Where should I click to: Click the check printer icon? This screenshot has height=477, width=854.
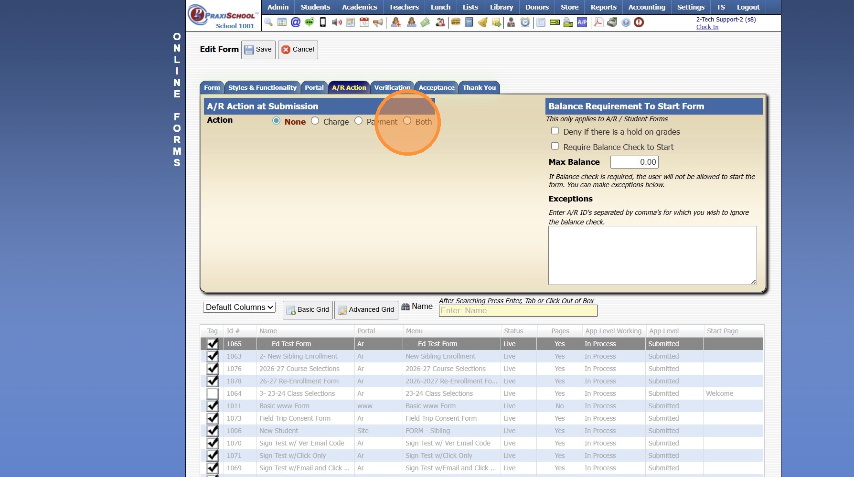tap(568, 22)
